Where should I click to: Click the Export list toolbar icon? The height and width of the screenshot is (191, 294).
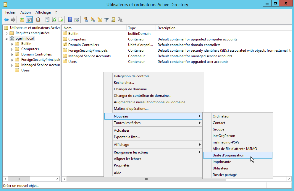(x=61, y=20)
